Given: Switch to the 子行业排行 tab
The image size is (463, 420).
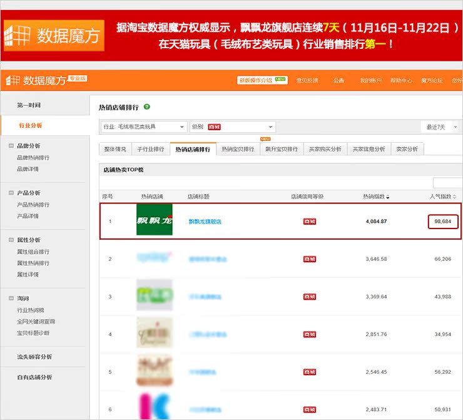Looking at the screenshot, I should click(151, 149).
